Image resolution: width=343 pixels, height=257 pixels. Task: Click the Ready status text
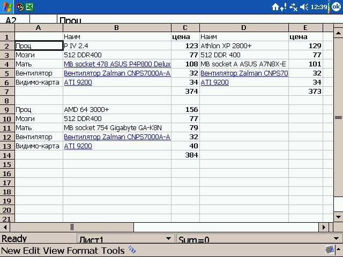[x=14, y=239]
